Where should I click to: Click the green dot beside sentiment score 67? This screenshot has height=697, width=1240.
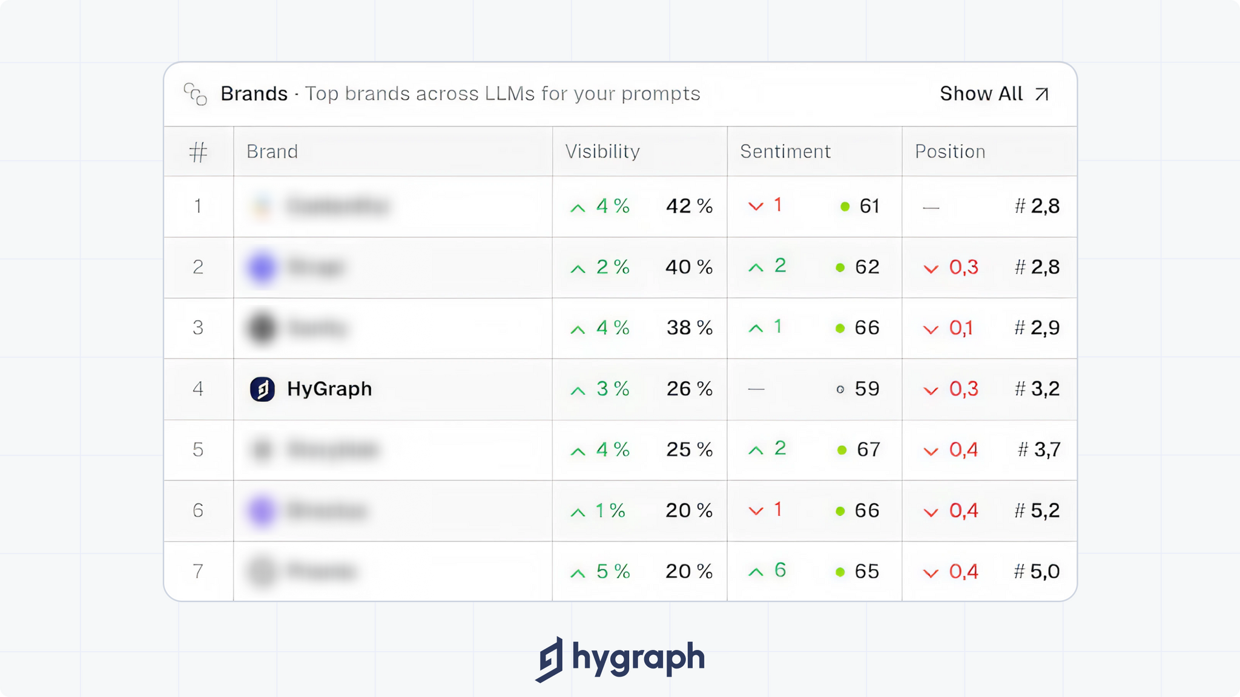(x=840, y=450)
